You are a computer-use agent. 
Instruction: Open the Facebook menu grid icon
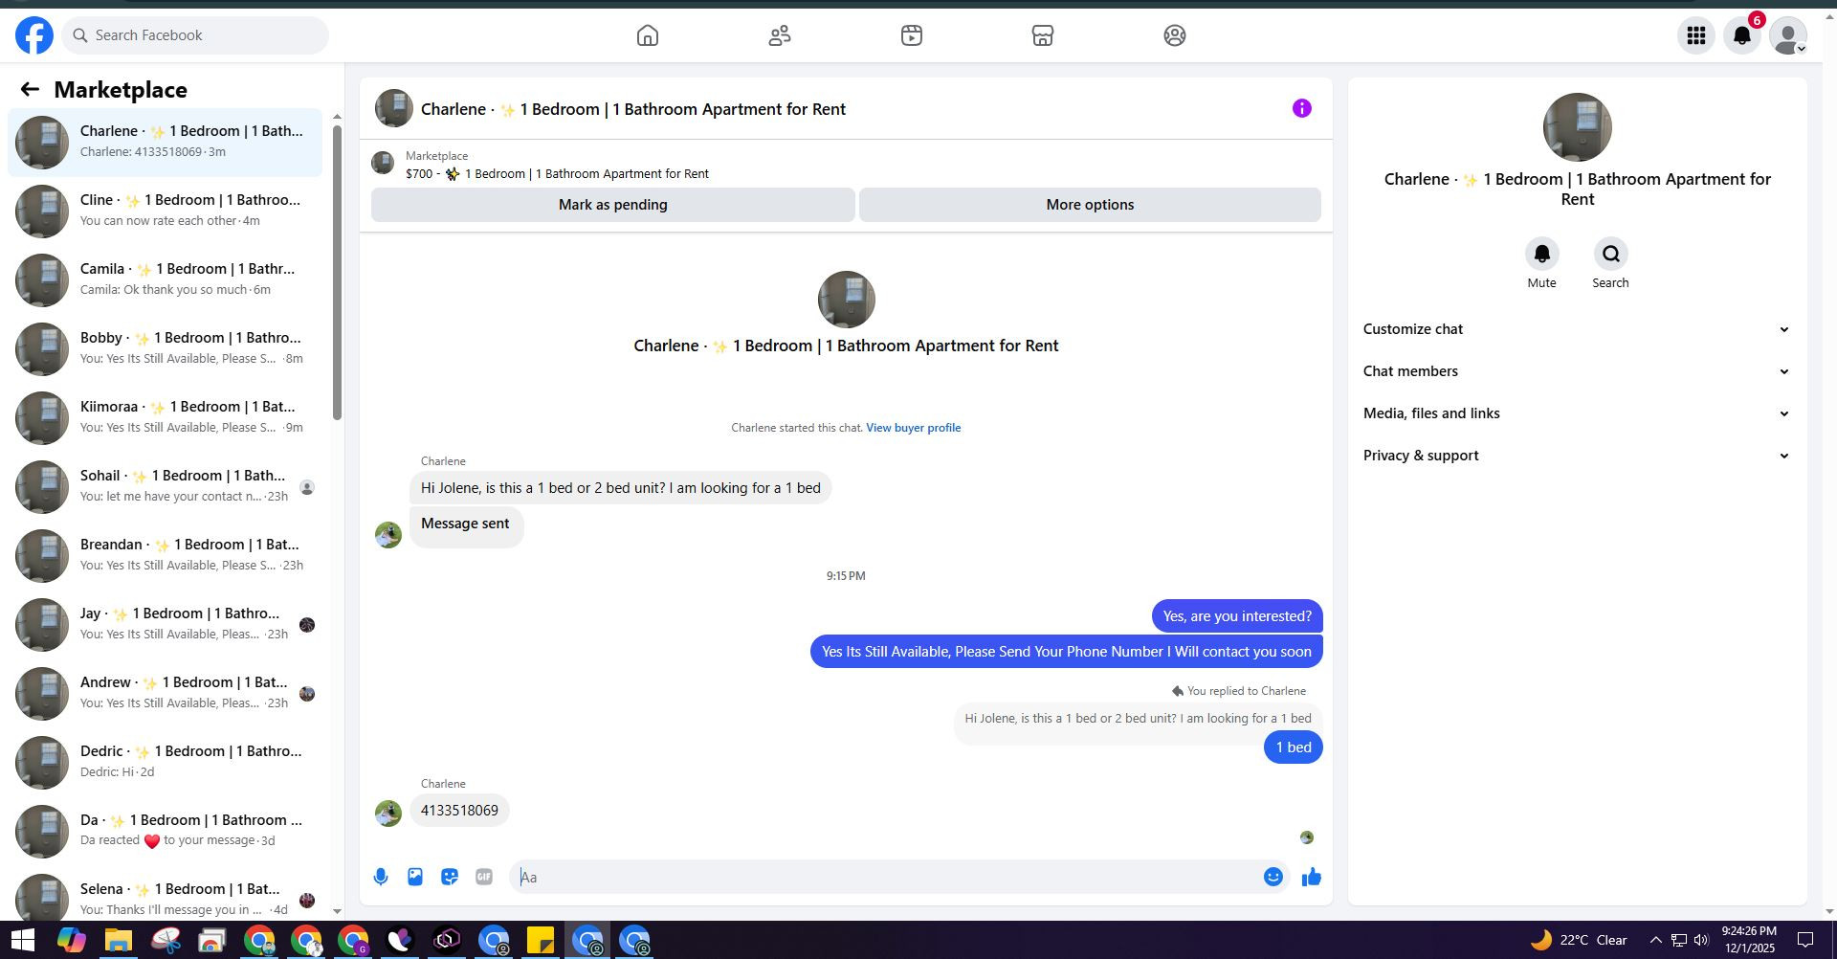1696,35
